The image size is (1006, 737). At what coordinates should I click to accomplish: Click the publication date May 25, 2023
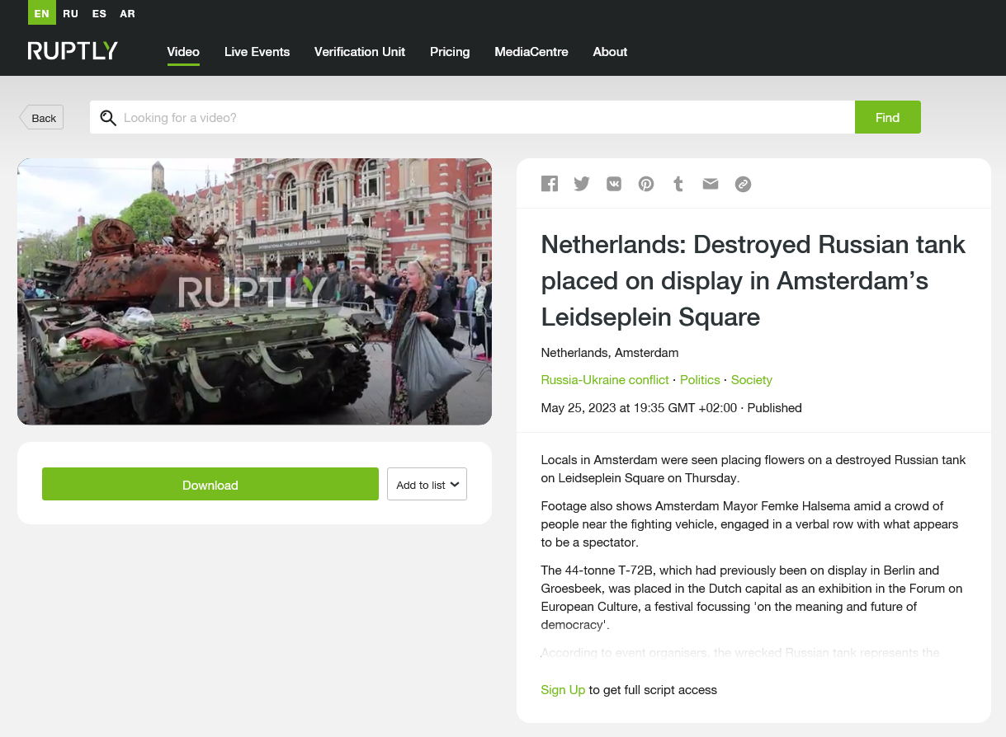coord(639,408)
